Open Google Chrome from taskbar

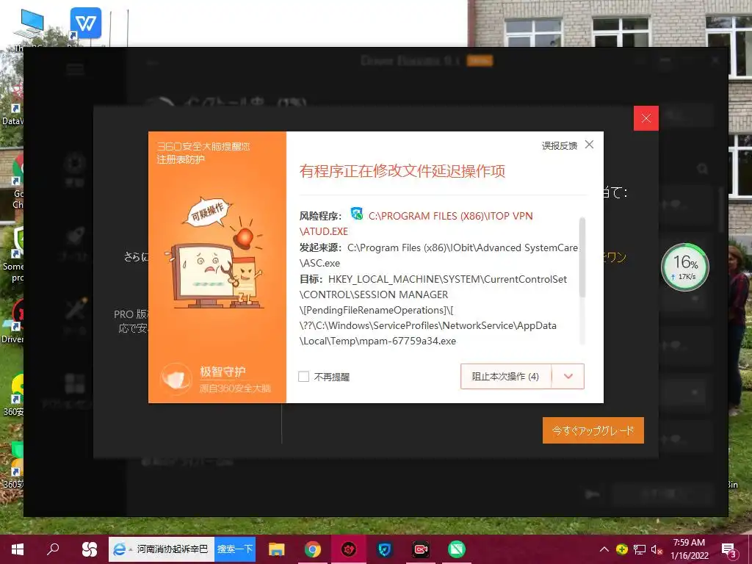tap(312, 549)
